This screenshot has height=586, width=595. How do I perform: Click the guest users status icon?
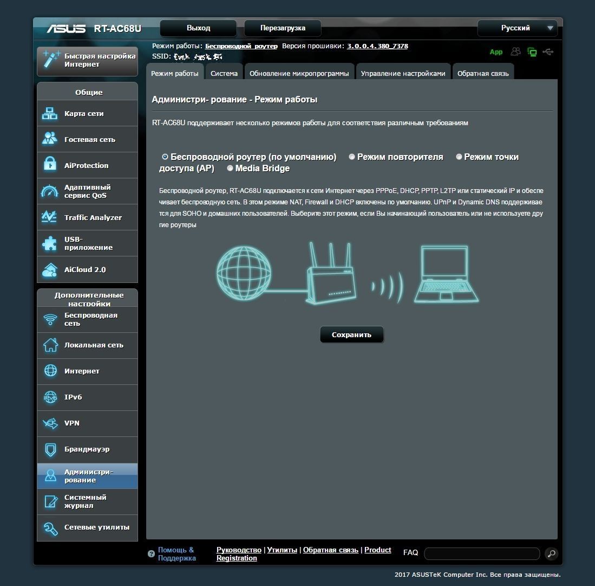coord(516,51)
